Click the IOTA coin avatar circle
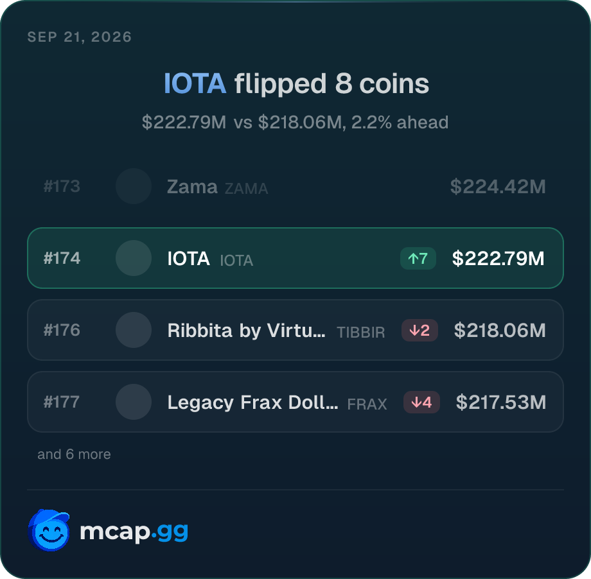This screenshot has width=591, height=579. (x=134, y=258)
